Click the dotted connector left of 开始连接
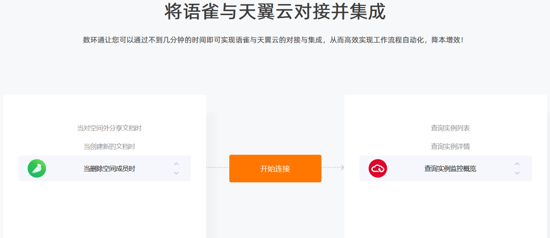Viewport: 550px width, 238px height. click(217, 168)
